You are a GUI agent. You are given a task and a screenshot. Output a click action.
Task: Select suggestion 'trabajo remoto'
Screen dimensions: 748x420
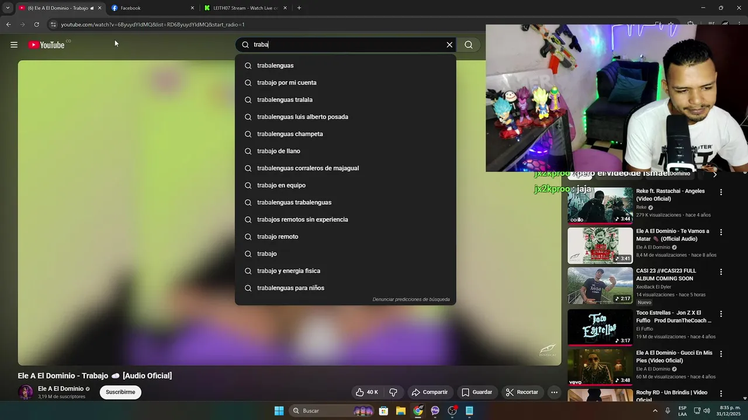(x=345, y=237)
